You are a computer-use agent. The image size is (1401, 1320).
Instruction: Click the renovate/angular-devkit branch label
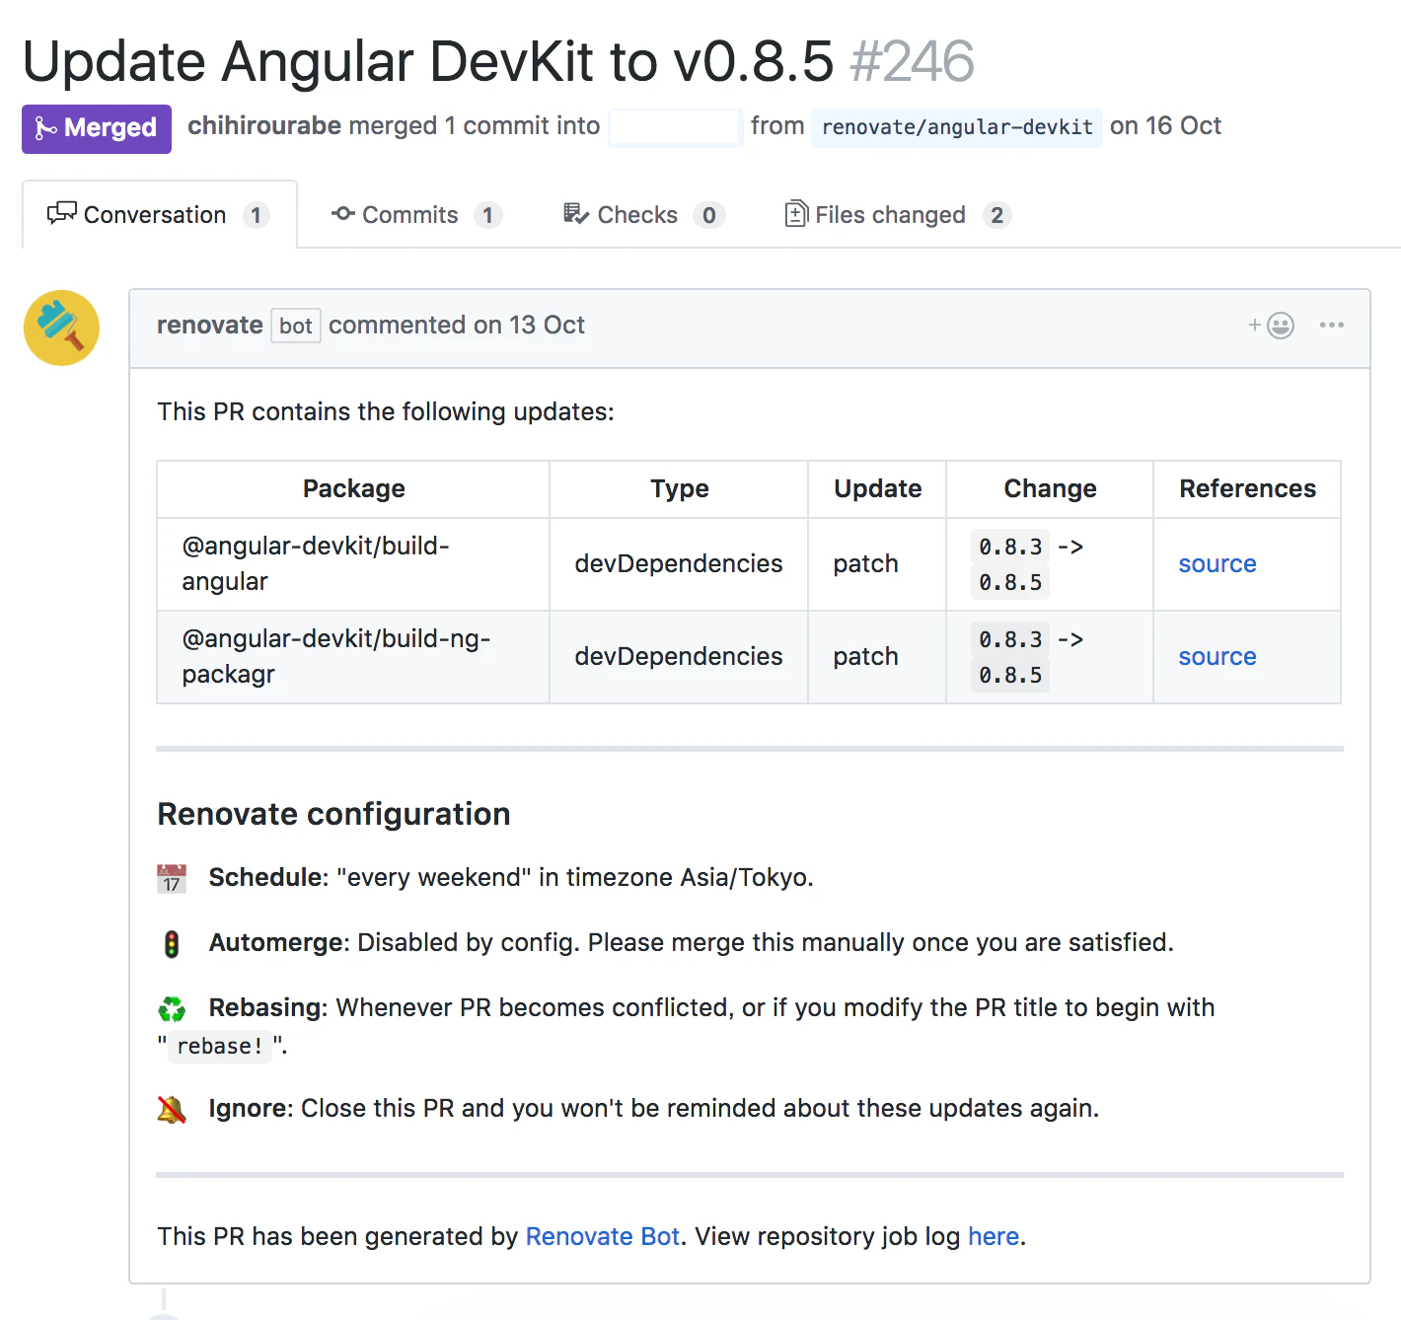[x=957, y=127]
